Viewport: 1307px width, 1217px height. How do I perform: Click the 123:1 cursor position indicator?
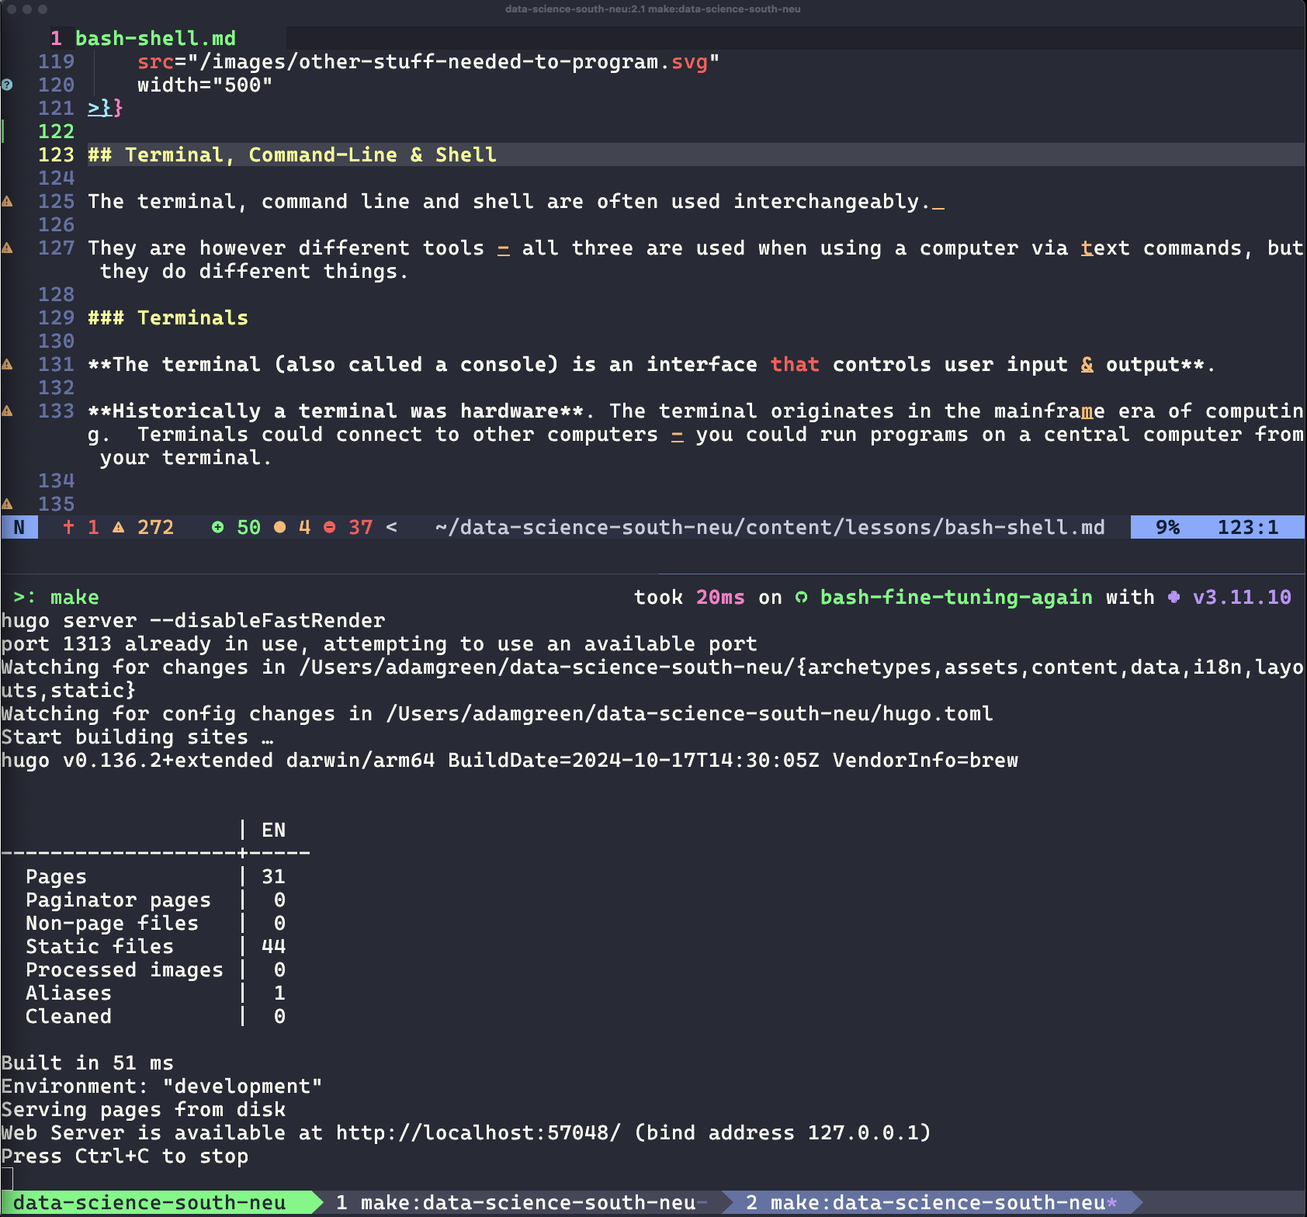[x=1247, y=528]
